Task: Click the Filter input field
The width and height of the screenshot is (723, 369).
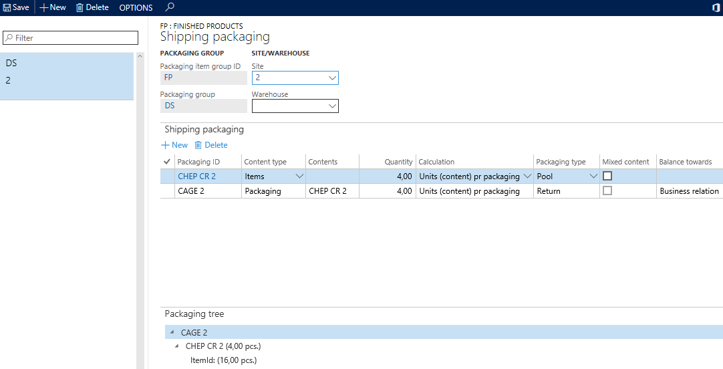Action: [x=71, y=38]
